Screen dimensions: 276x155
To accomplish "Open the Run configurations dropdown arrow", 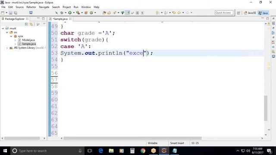I will [x=74, y=12].
